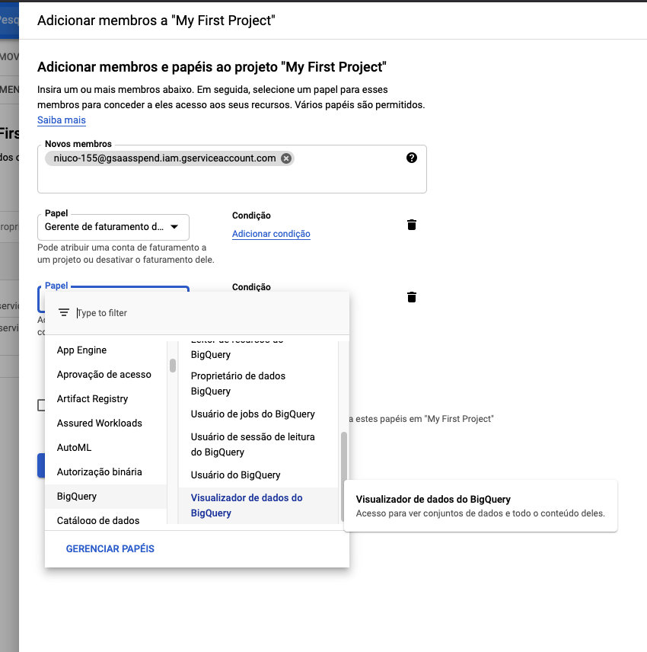Click Adicionar condição link
The image size is (647, 652).
tap(271, 234)
